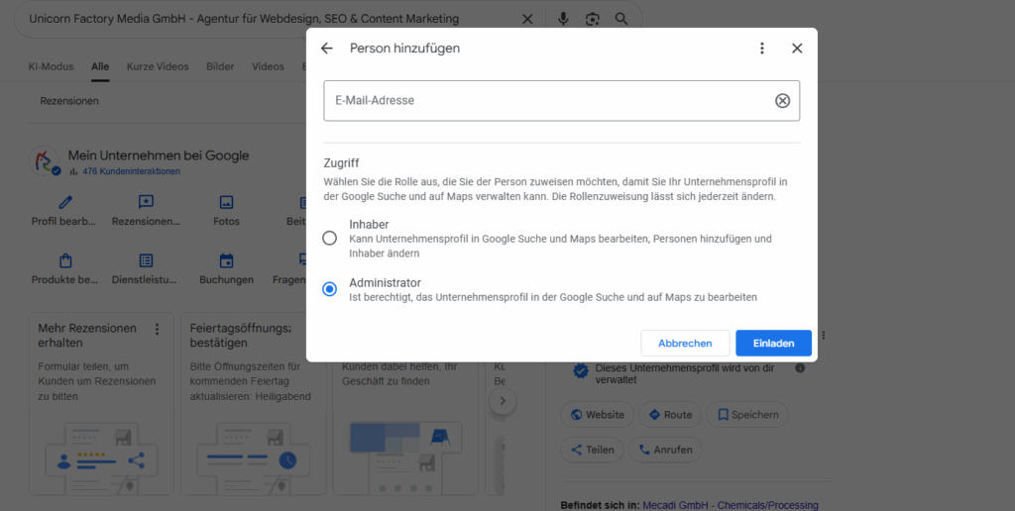Select the Administrator role radio button
This screenshot has width=1015, height=511.
coord(330,289)
